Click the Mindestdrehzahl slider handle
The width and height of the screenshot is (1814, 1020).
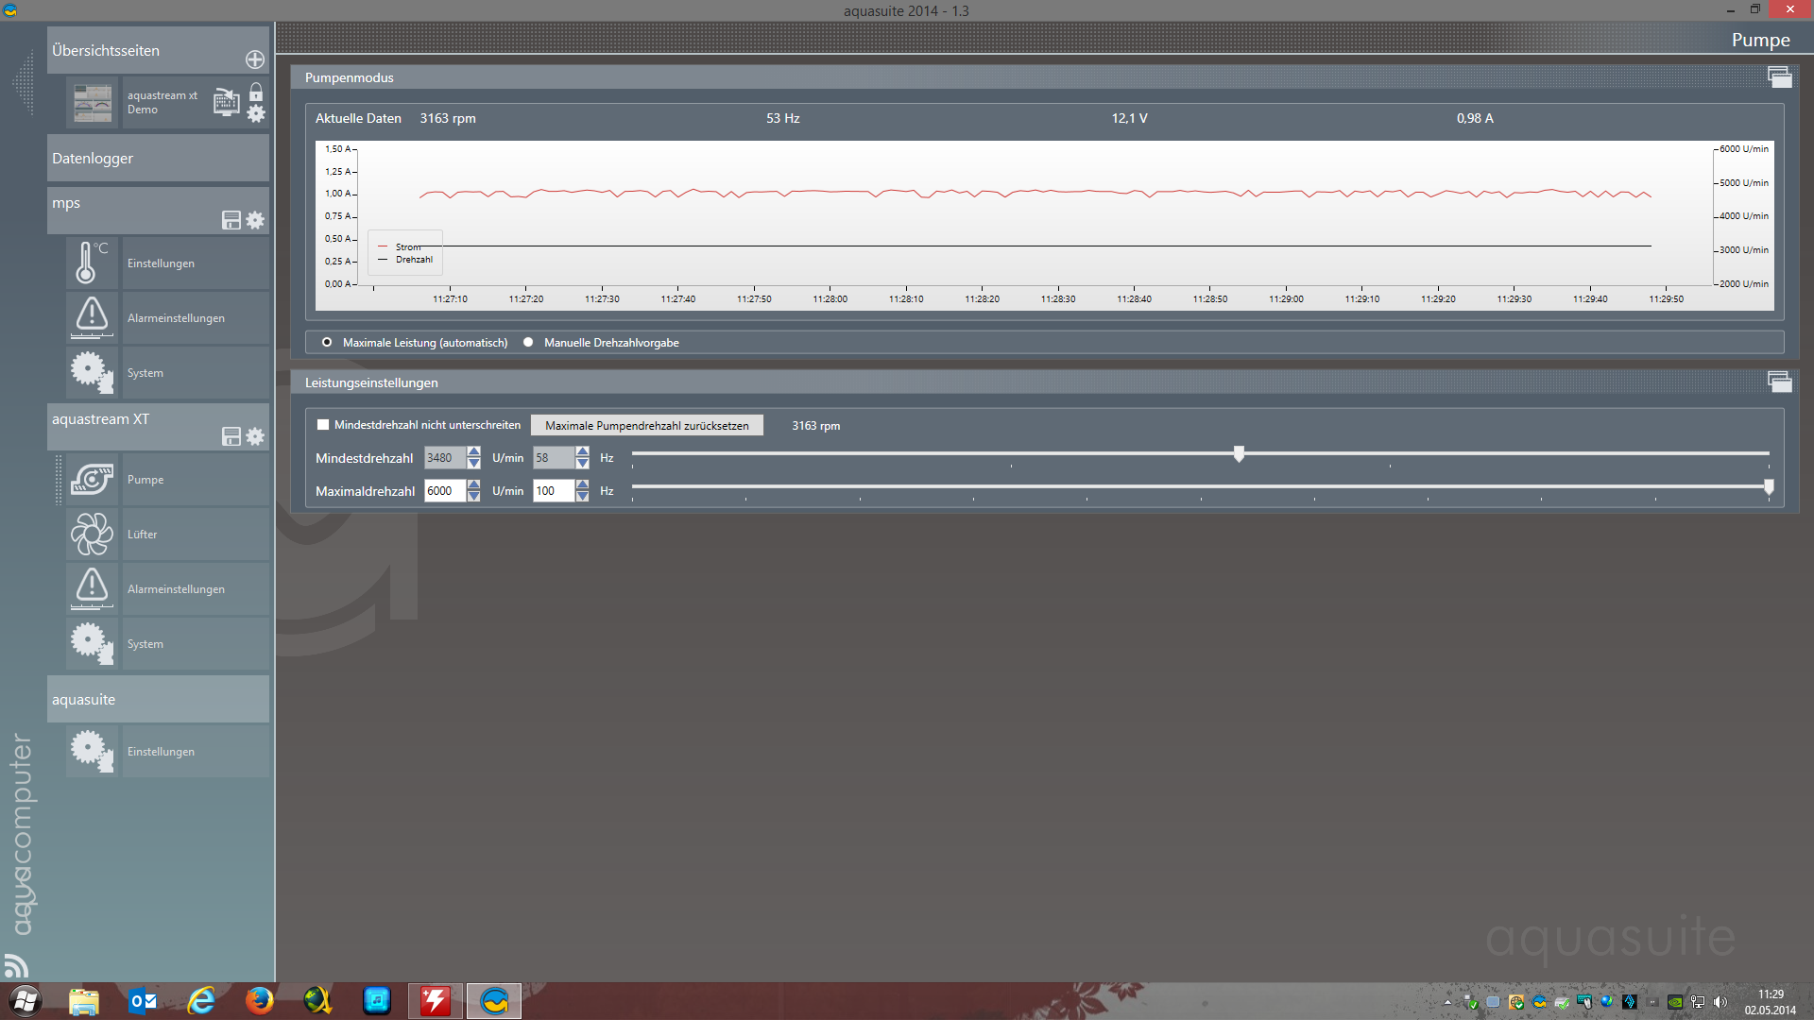(x=1239, y=454)
